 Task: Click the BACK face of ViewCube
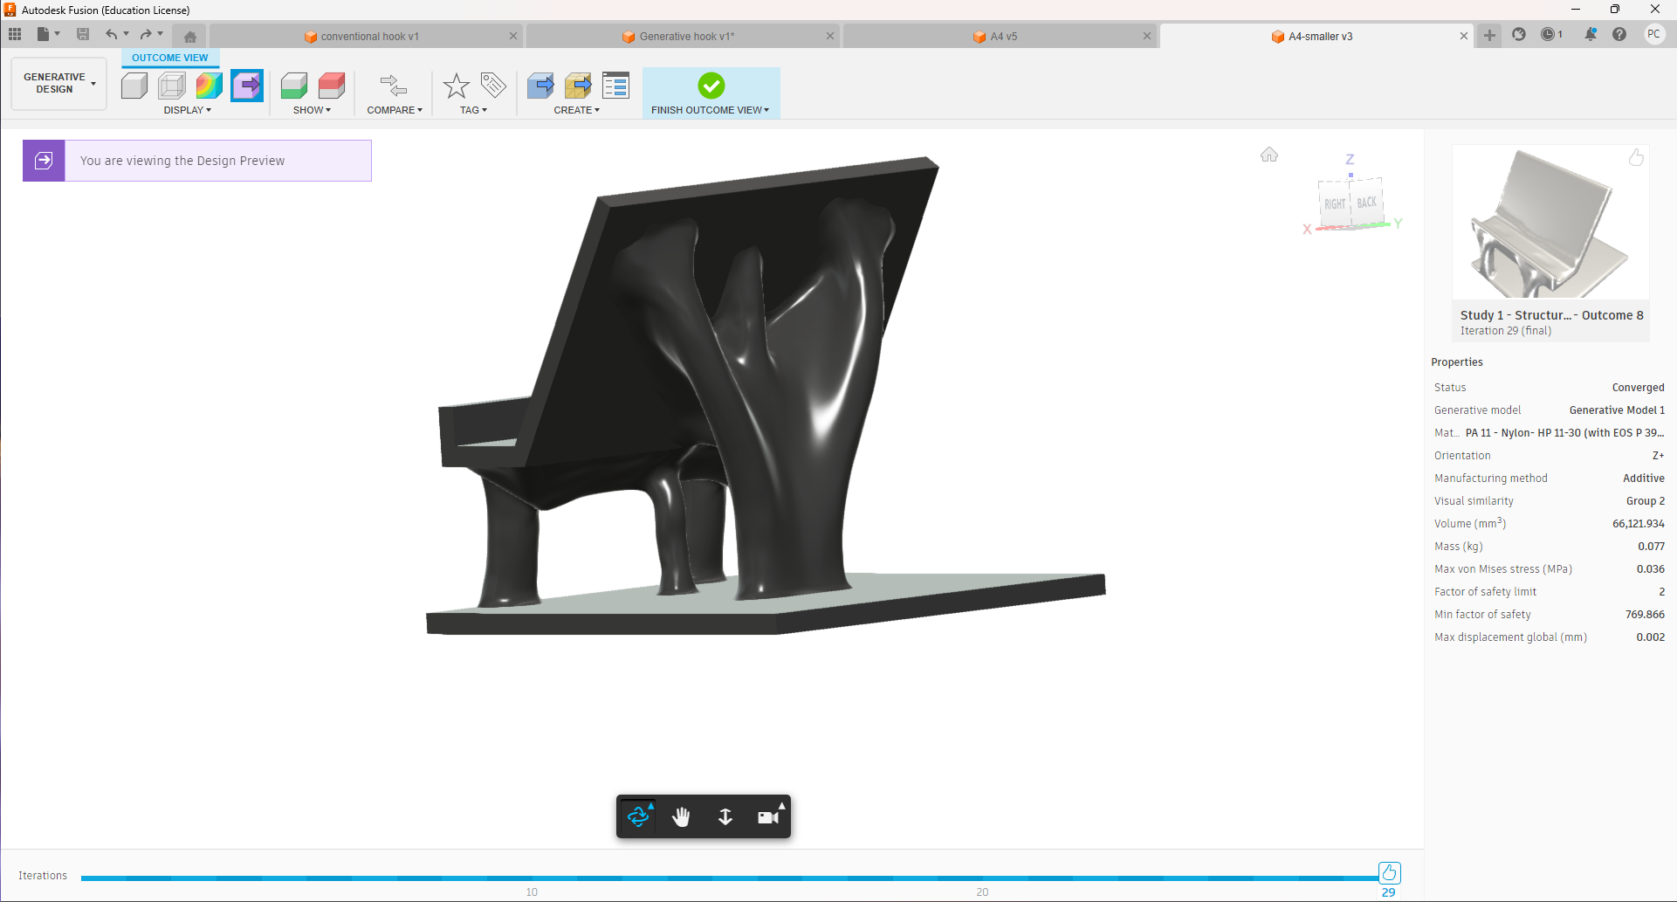point(1366,202)
